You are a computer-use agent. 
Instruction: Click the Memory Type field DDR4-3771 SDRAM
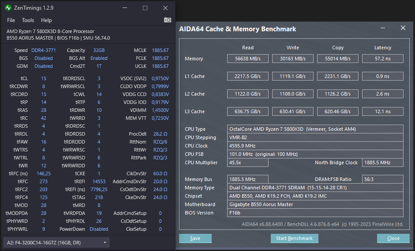coord(315,188)
